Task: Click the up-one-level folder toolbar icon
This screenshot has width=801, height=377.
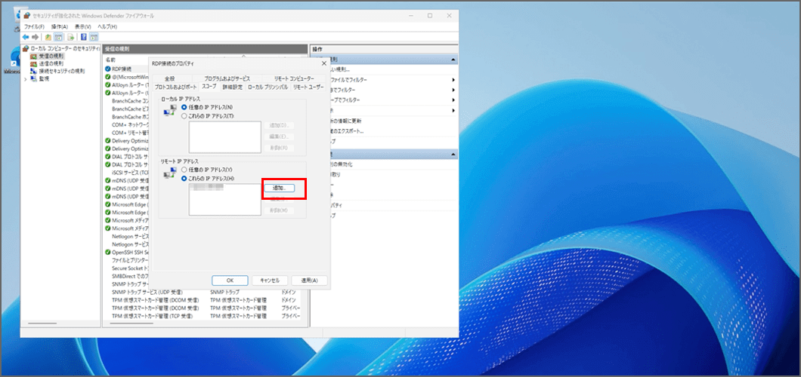Action: point(48,36)
